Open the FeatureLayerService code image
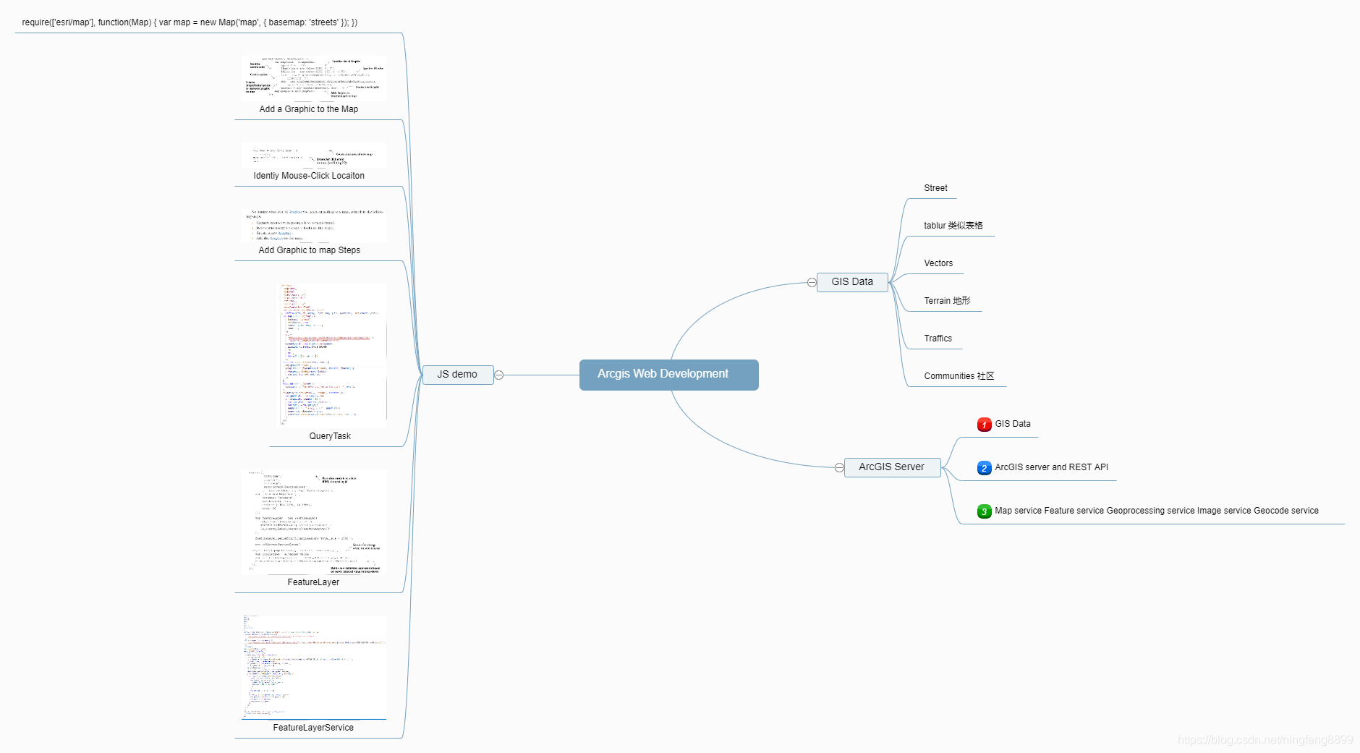This screenshot has width=1360, height=753. point(314,668)
